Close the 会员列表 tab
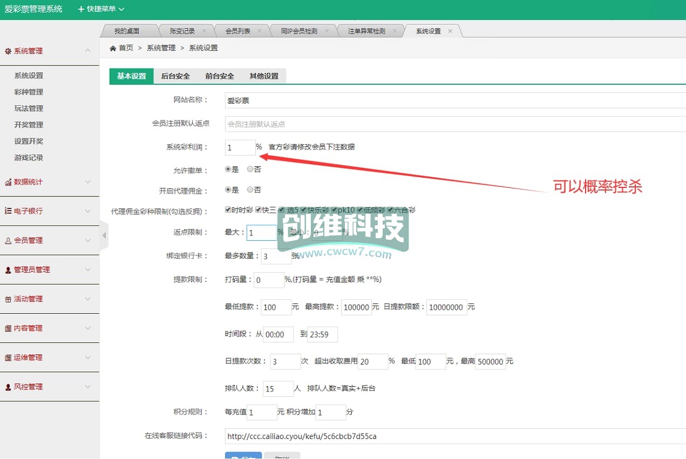 pos(260,31)
